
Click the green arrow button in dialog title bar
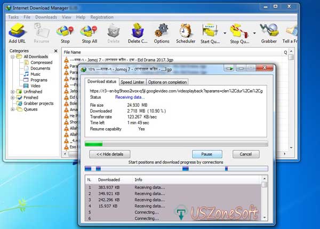point(229,68)
